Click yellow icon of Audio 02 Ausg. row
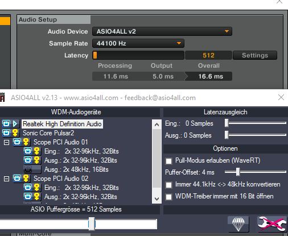The width and height of the screenshot is (288, 236). 36,197
